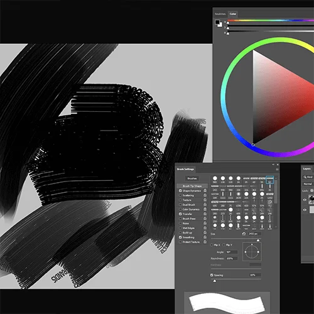
Task: Click the Shape Dynamics lock icon
Action: (205, 190)
